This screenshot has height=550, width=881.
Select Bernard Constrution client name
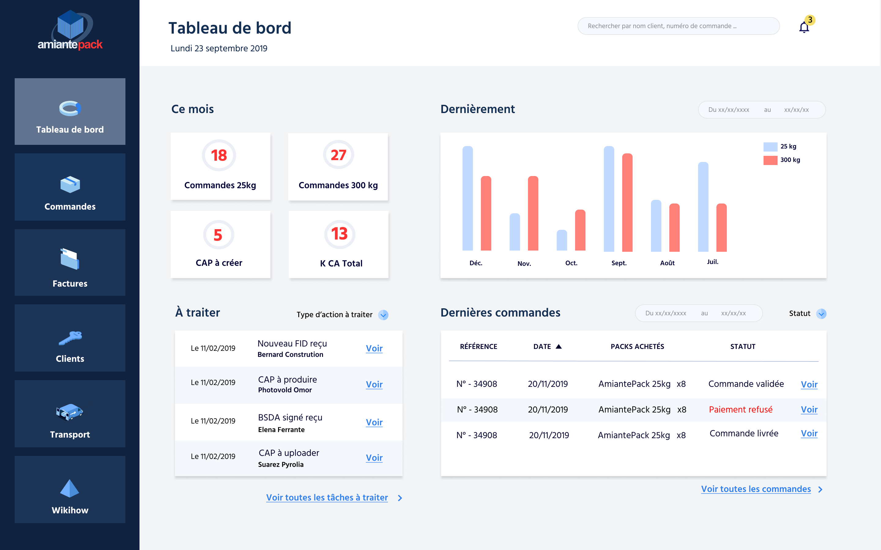coord(290,355)
